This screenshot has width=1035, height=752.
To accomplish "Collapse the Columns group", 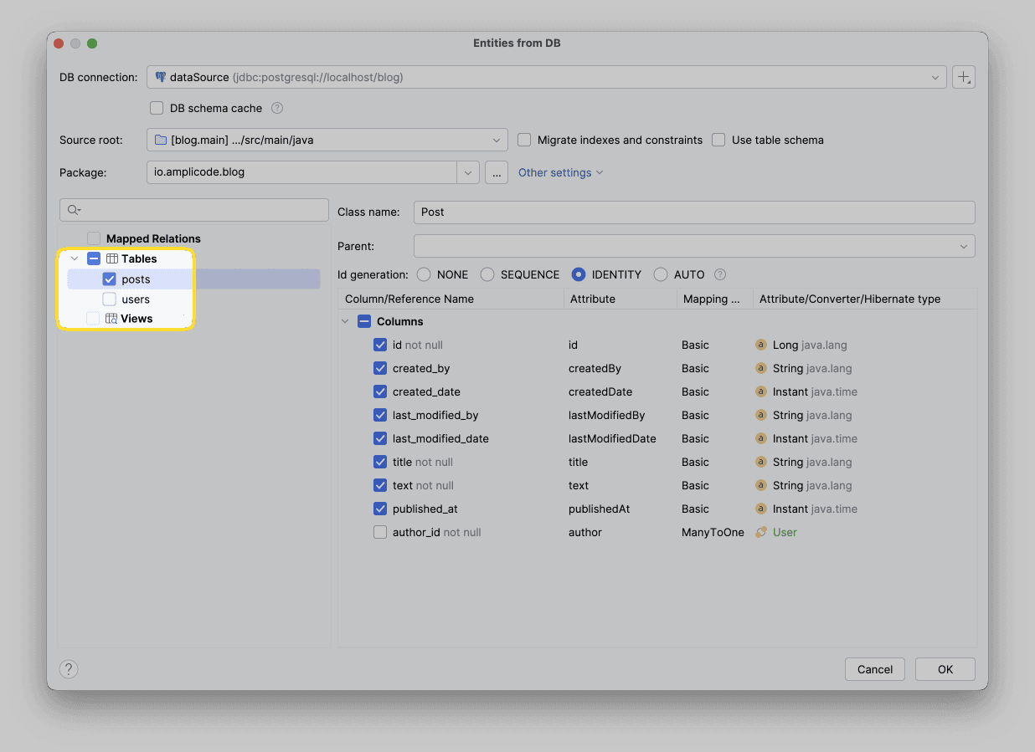I will pyautogui.click(x=345, y=321).
